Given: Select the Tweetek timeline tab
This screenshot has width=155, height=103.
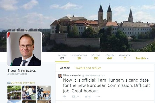Looking at the screenshot, I should [64, 68].
